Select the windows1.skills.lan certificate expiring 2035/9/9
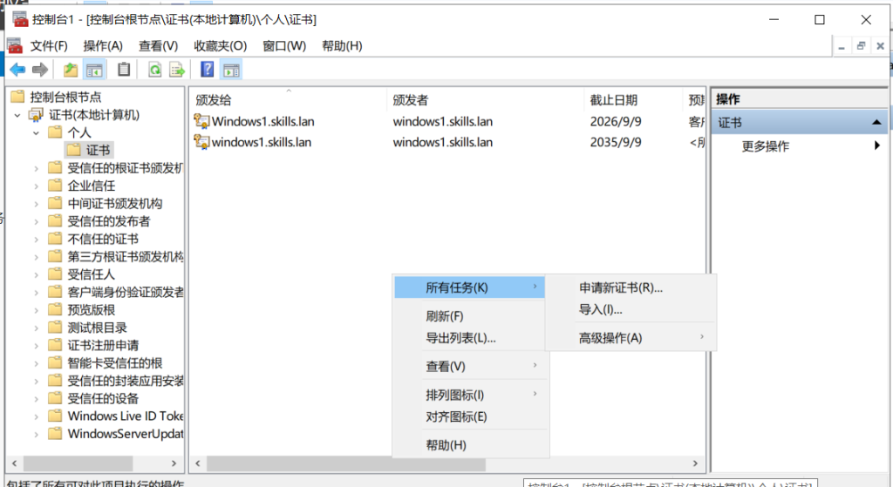The height and width of the screenshot is (487, 893). pyautogui.click(x=262, y=142)
